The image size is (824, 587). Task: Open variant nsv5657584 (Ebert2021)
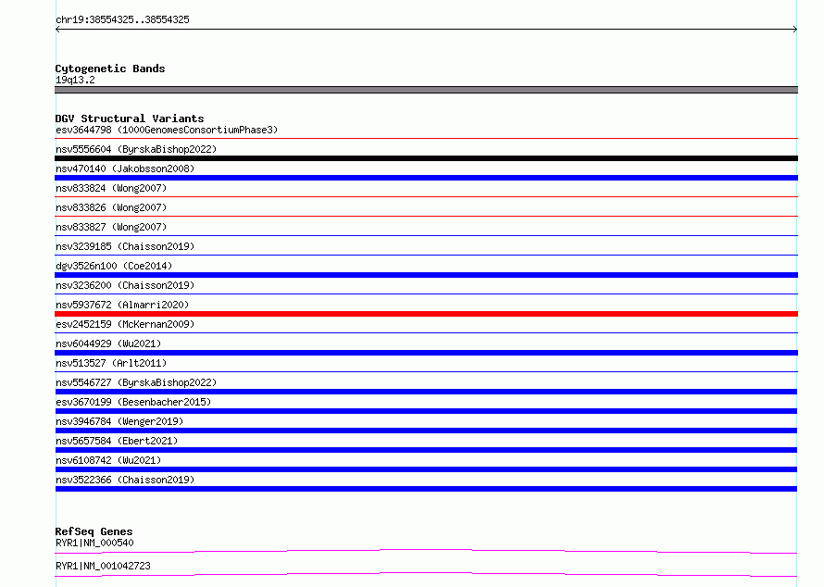[x=117, y=441]
